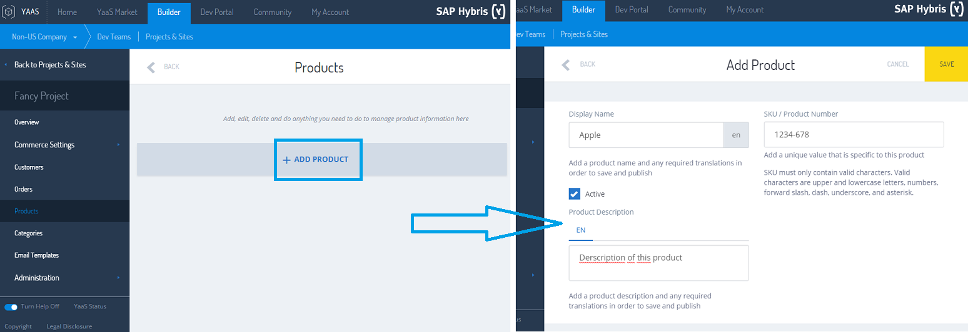
Task: Click the small arrow before Back to Projects
Action: coord(6,65)
